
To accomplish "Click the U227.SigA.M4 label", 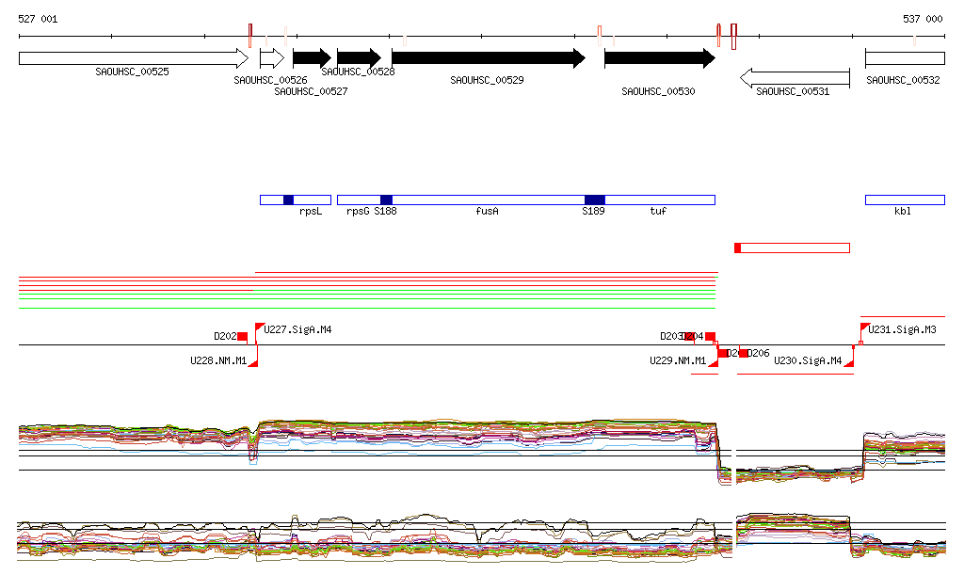I will [x=297, y=330].
